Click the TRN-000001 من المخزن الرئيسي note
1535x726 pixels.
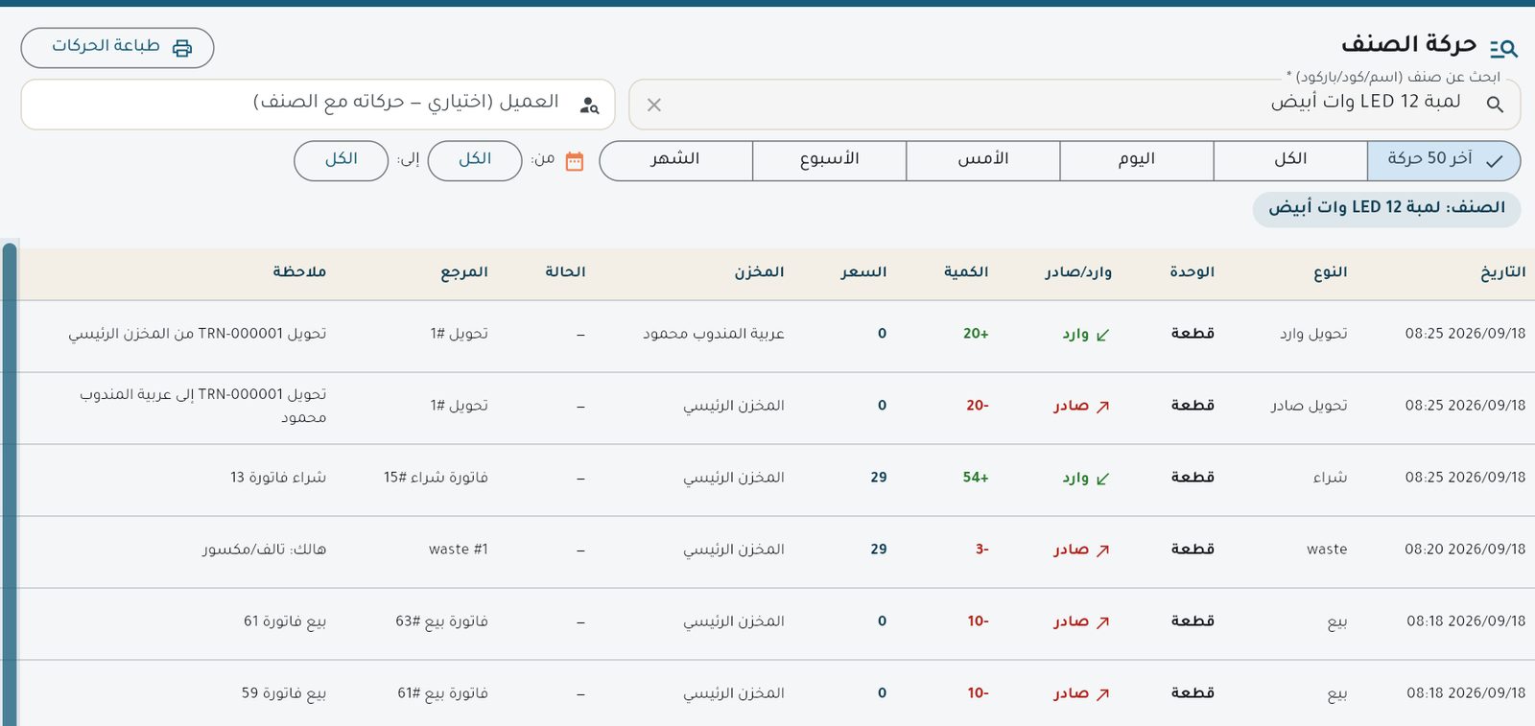coord(198,334)
